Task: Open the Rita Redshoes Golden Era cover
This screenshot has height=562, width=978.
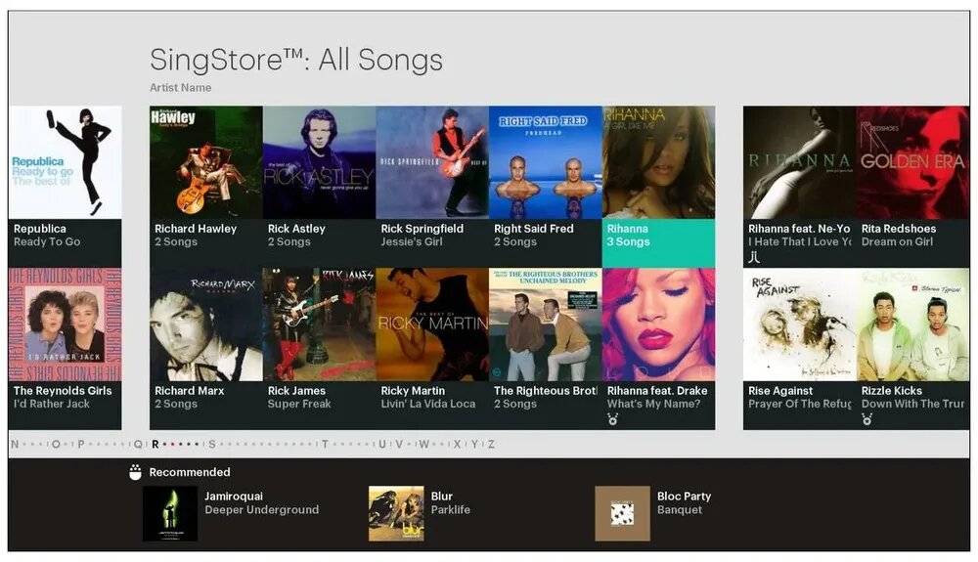Action: point(913,162)
